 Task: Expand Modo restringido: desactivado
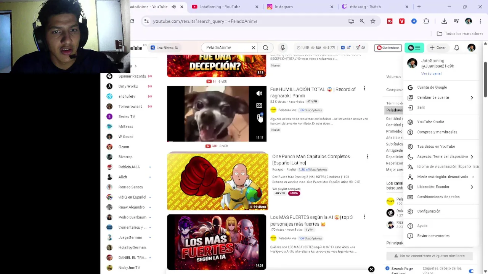441,177
